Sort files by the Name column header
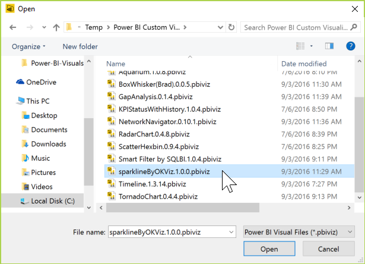The height and width of the screenshot is (264, 365). pos(116,63)
